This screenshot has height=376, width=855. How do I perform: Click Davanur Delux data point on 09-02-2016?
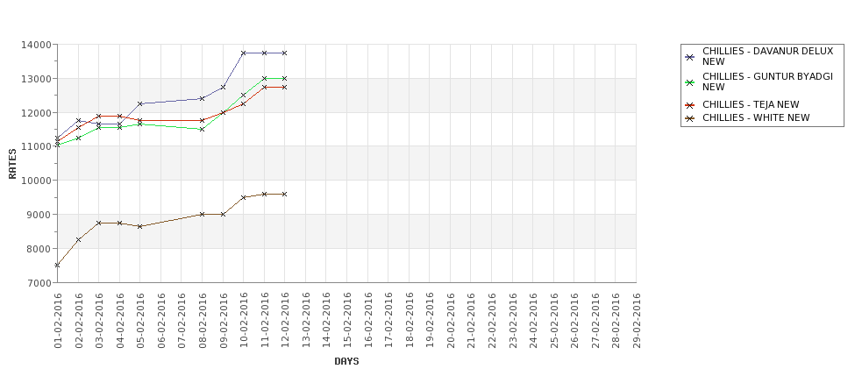tap(223, 87)
